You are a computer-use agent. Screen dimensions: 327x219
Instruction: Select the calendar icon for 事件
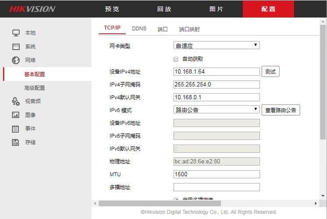(15, 129)
